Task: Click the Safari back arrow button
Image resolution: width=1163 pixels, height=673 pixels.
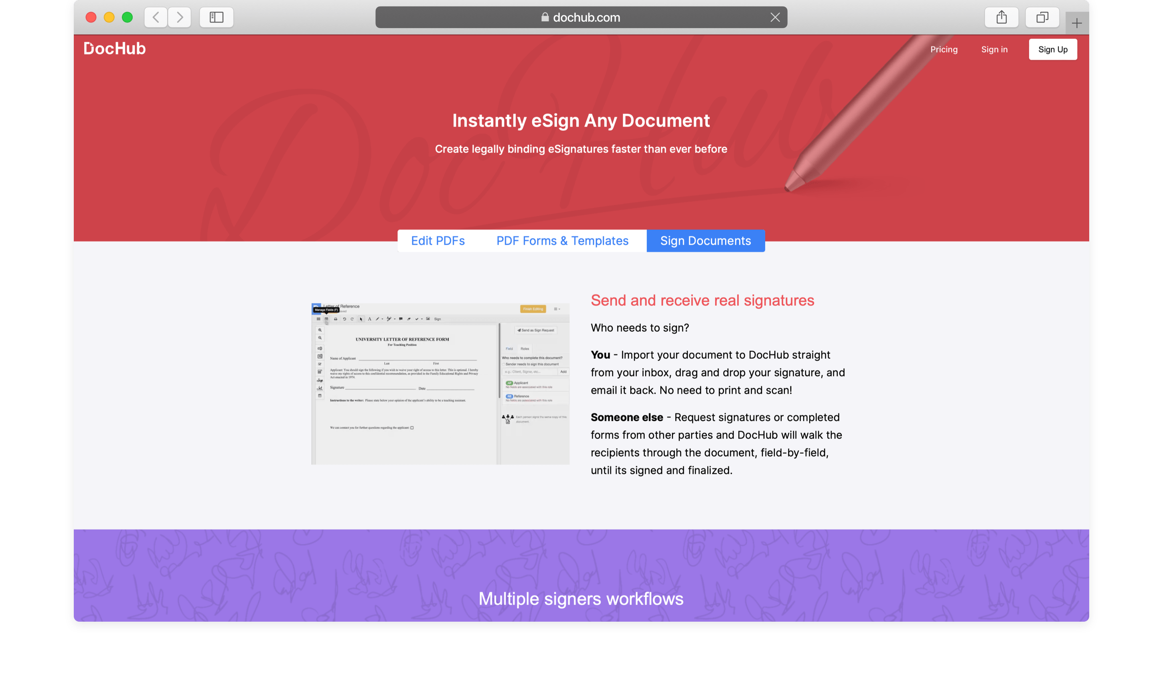Action: [156, 18]
